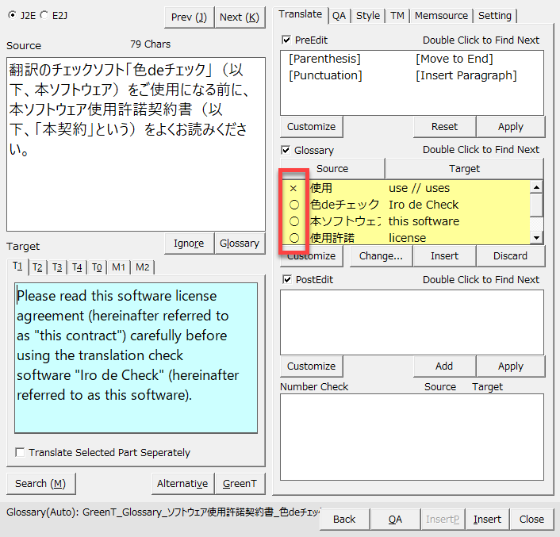Click the red X mark beside 使用
Image resolution: width=560 pixels, height=537 pixels.
click(293, 189)
